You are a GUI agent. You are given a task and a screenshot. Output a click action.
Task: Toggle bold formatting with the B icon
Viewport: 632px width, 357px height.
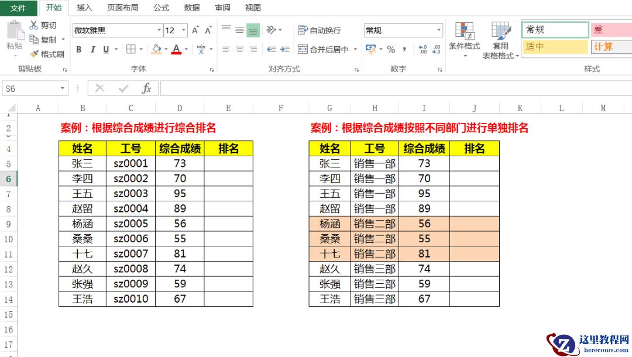[78, 50]
